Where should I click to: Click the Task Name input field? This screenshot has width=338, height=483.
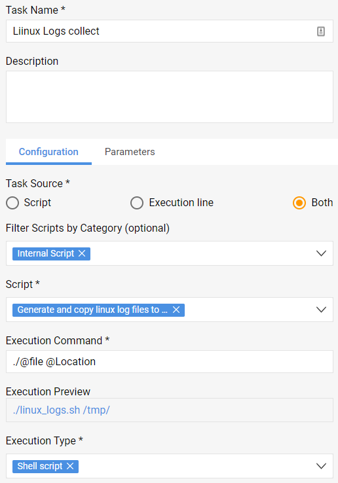point(169,31)
